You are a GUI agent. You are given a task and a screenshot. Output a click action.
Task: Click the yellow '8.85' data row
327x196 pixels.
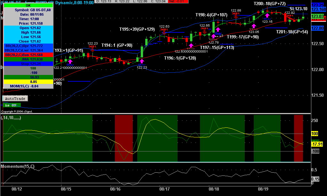pyautogui.click(x=28, y=82)
